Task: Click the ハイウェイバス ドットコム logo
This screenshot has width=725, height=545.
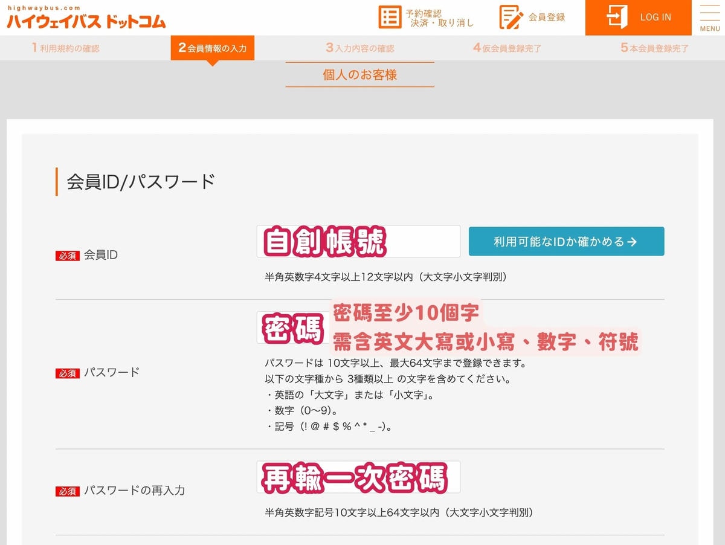Action: 86,18
